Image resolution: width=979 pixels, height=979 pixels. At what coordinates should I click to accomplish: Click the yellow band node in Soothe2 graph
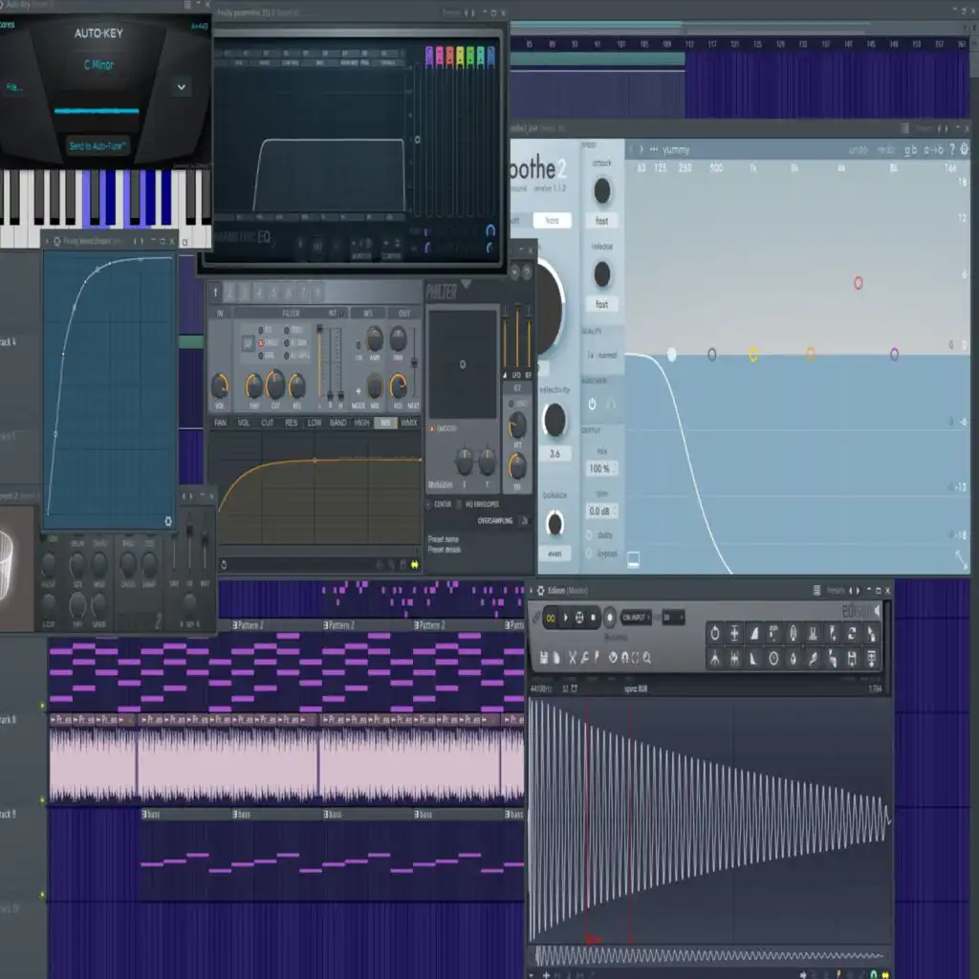[x=753, y=355]
